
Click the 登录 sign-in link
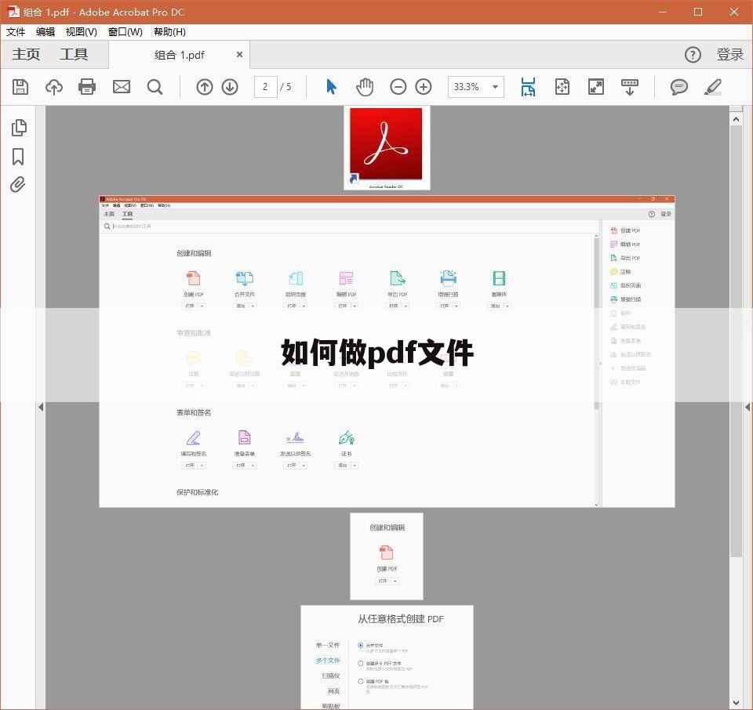[x=730, y=55]
